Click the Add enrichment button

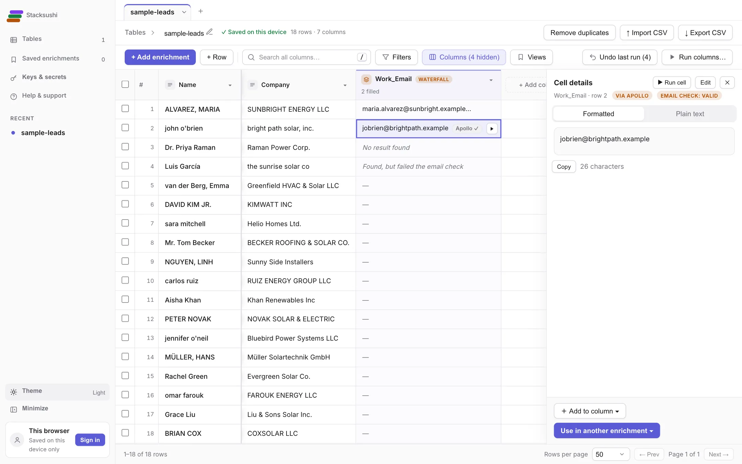pos(160,57)
